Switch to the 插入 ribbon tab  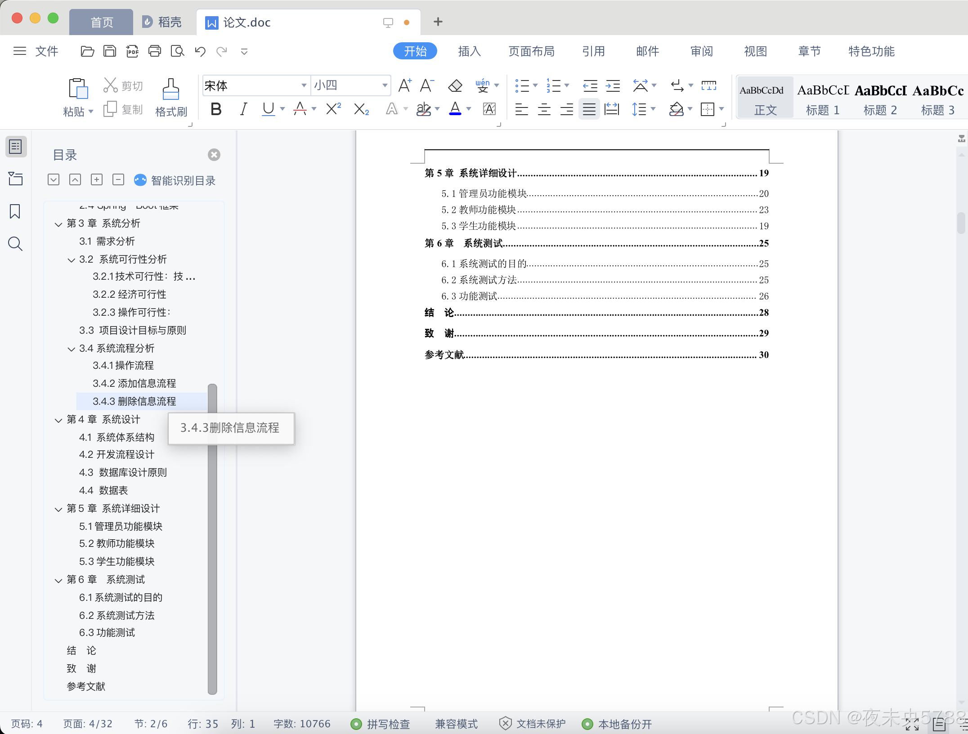pyautogui.click(x=469, y=51)
